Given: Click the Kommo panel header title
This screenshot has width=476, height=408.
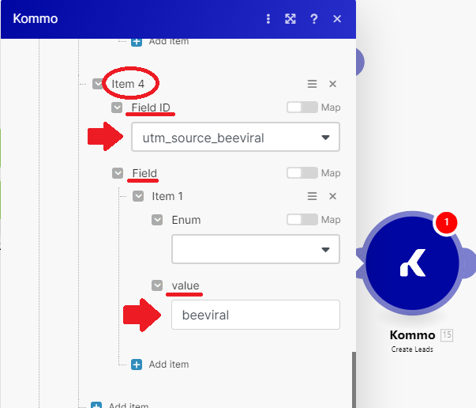Looking at the screenshot, I should click(x=36, y=19).
